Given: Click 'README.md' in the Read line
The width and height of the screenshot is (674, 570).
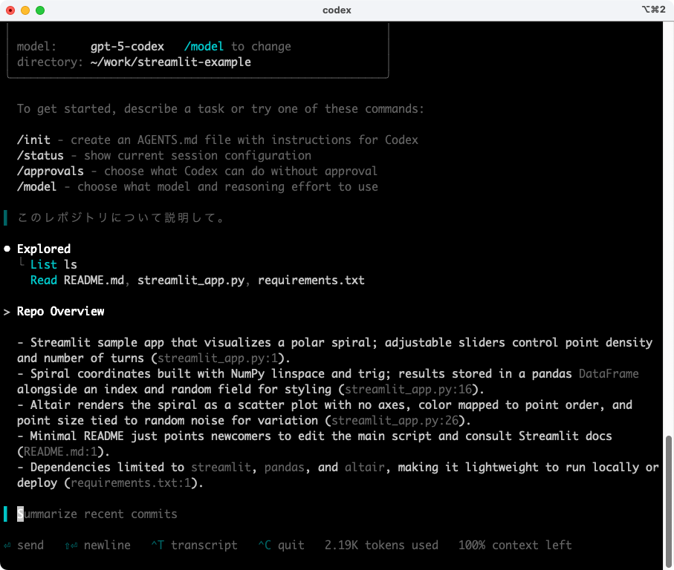Looking at the screenshot, I should 94,281.
